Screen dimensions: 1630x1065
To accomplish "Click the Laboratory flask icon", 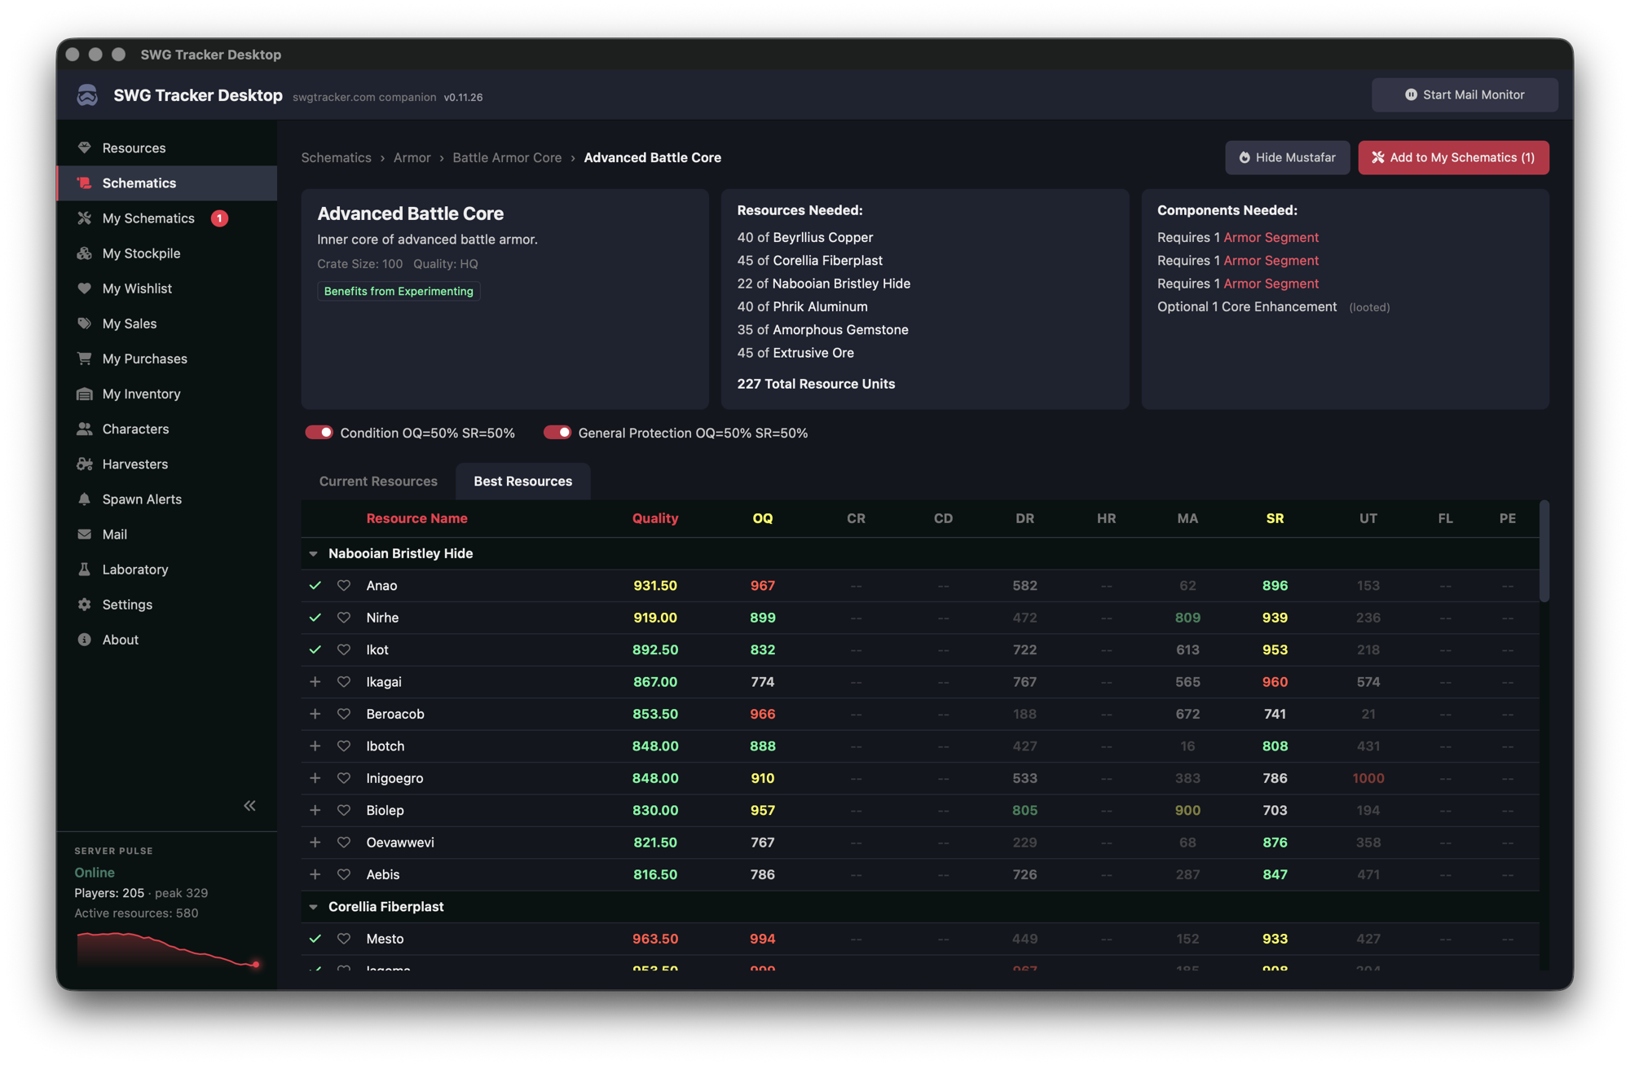I will [84, 568].
